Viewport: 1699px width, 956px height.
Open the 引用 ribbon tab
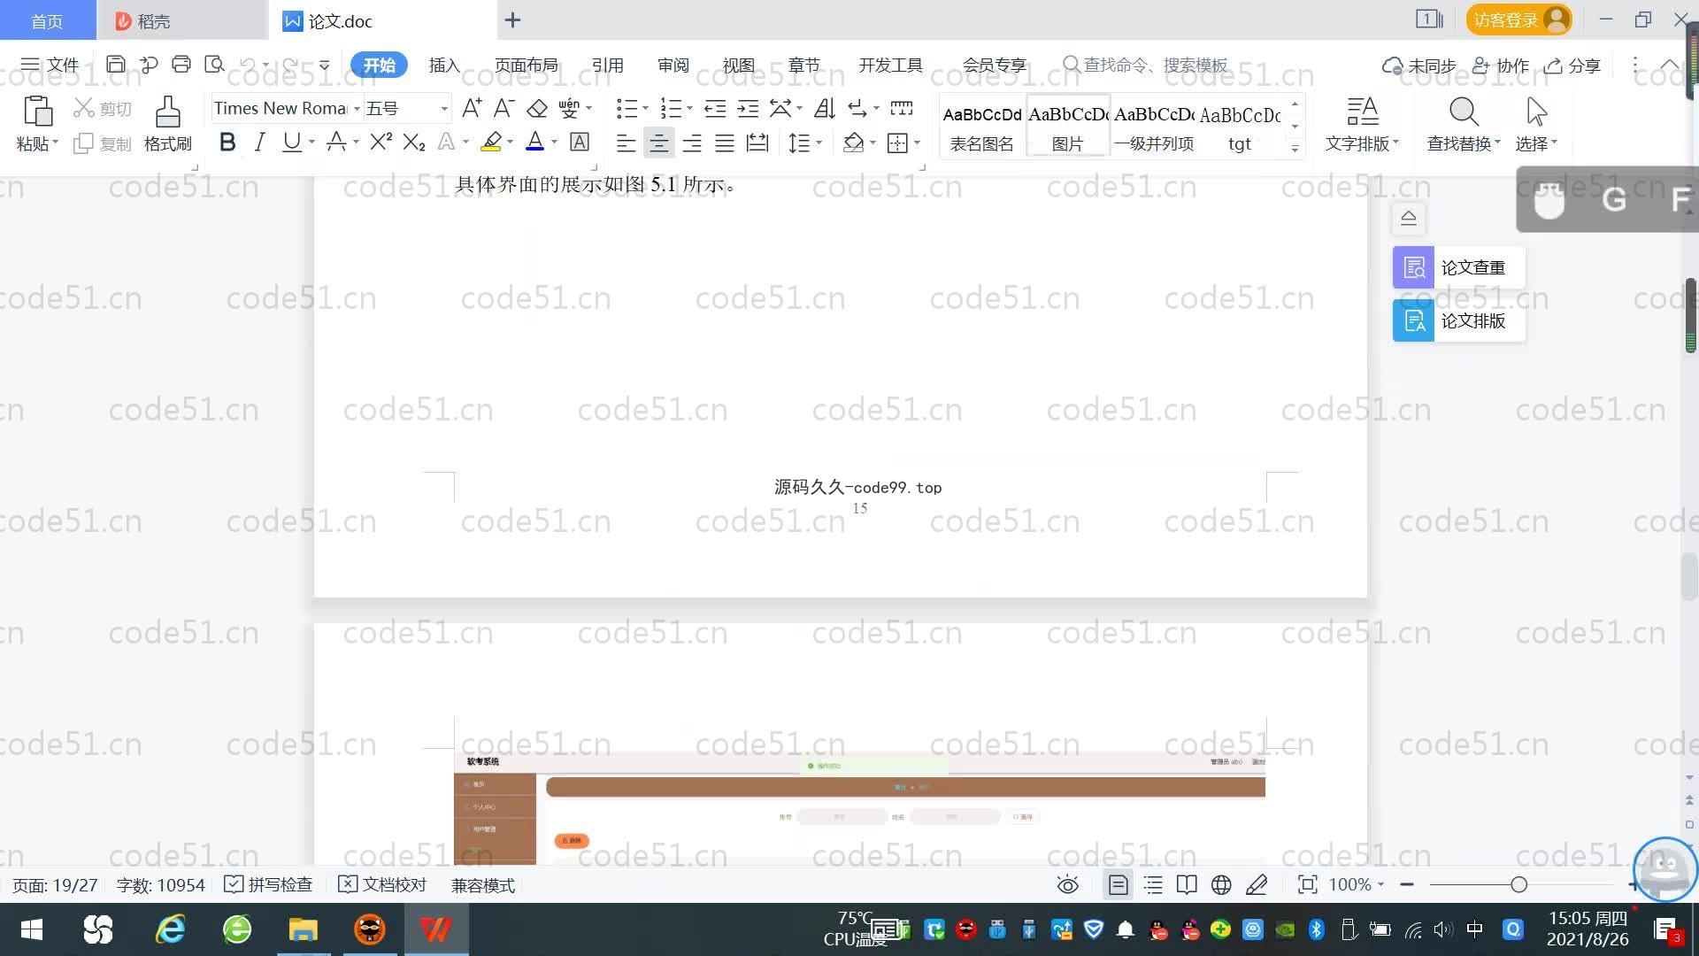coord(608,65)
